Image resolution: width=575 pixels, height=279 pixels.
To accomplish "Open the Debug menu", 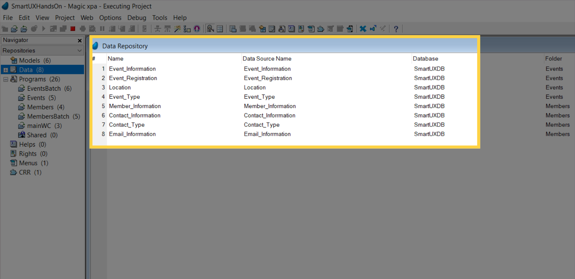I will click(x=137, y=18).
